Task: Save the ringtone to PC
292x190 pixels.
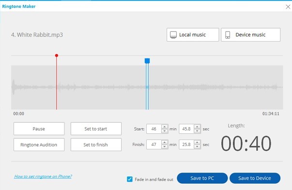Action: click(202, 178)
